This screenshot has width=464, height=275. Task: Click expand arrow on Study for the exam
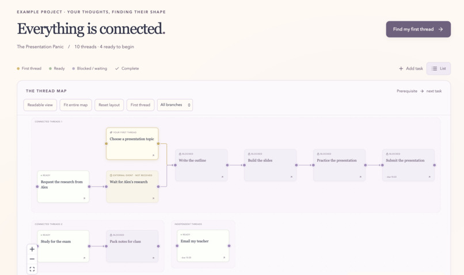point(84,258)
